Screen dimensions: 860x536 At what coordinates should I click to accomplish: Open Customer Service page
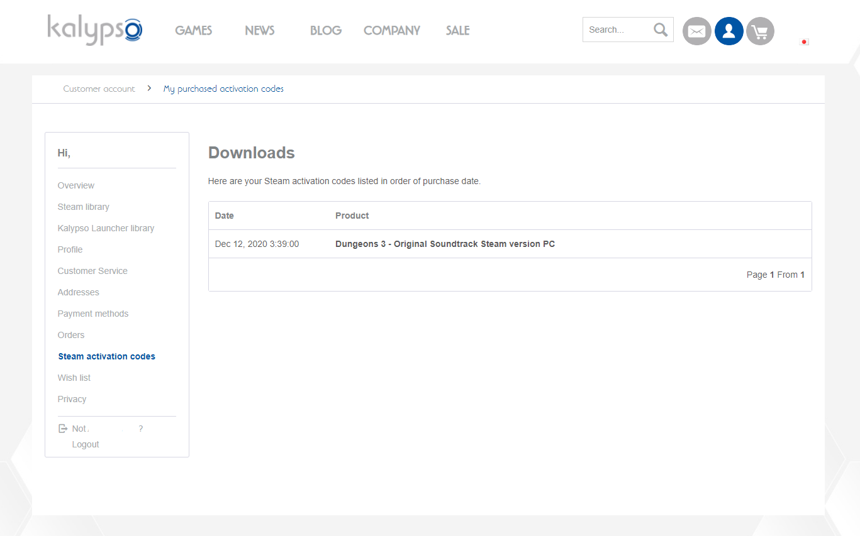click(92, 271)
